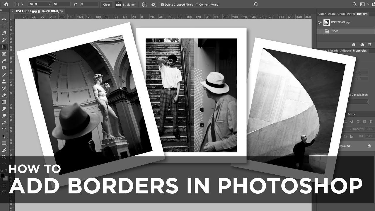Select the Frame tool

pyautogui.click(x=4, y=54)
